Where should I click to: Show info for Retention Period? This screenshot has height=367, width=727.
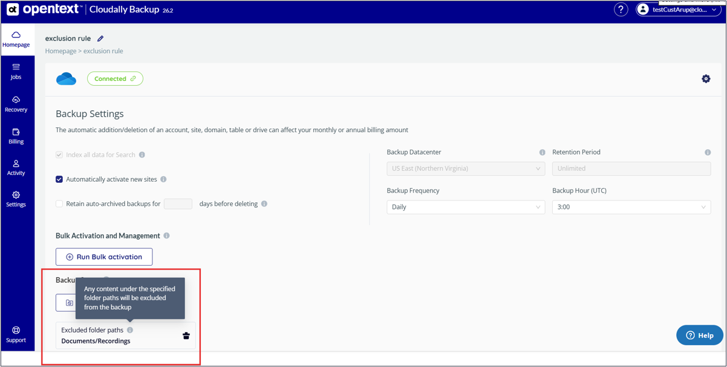coord(708,153)
